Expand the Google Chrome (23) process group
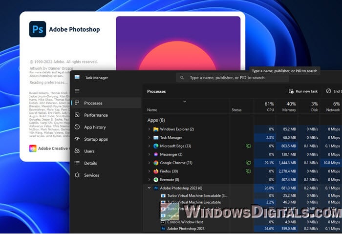 [x=149, y=163]
